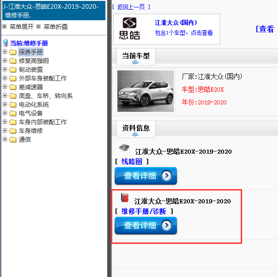Viewport: 278px width, 277px height.
Task: Select the 底盘、车桥、转向系 tree label
Action: pyautogui.click(x=46, y=96)
